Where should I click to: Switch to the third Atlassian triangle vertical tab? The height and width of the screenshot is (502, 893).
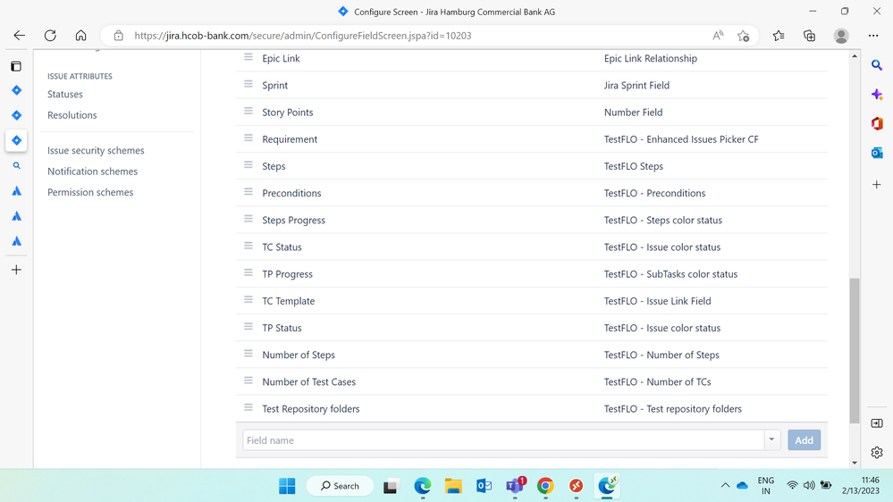(x=16, y=241)
